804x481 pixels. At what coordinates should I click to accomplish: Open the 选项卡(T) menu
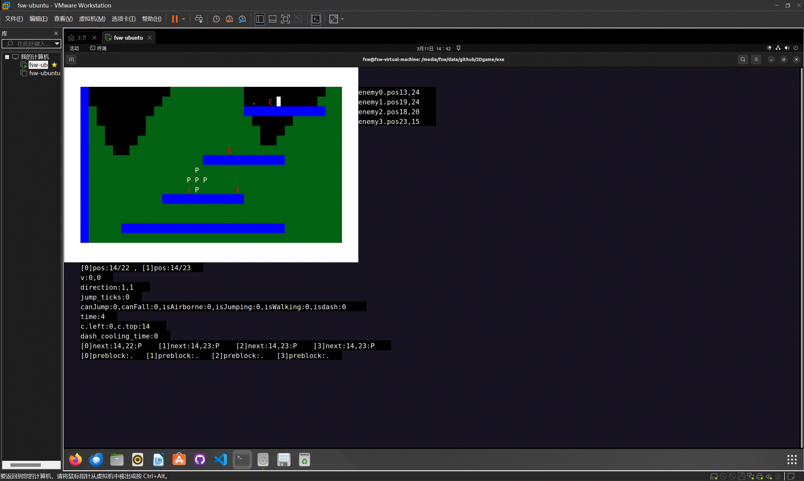coord(123,19)
